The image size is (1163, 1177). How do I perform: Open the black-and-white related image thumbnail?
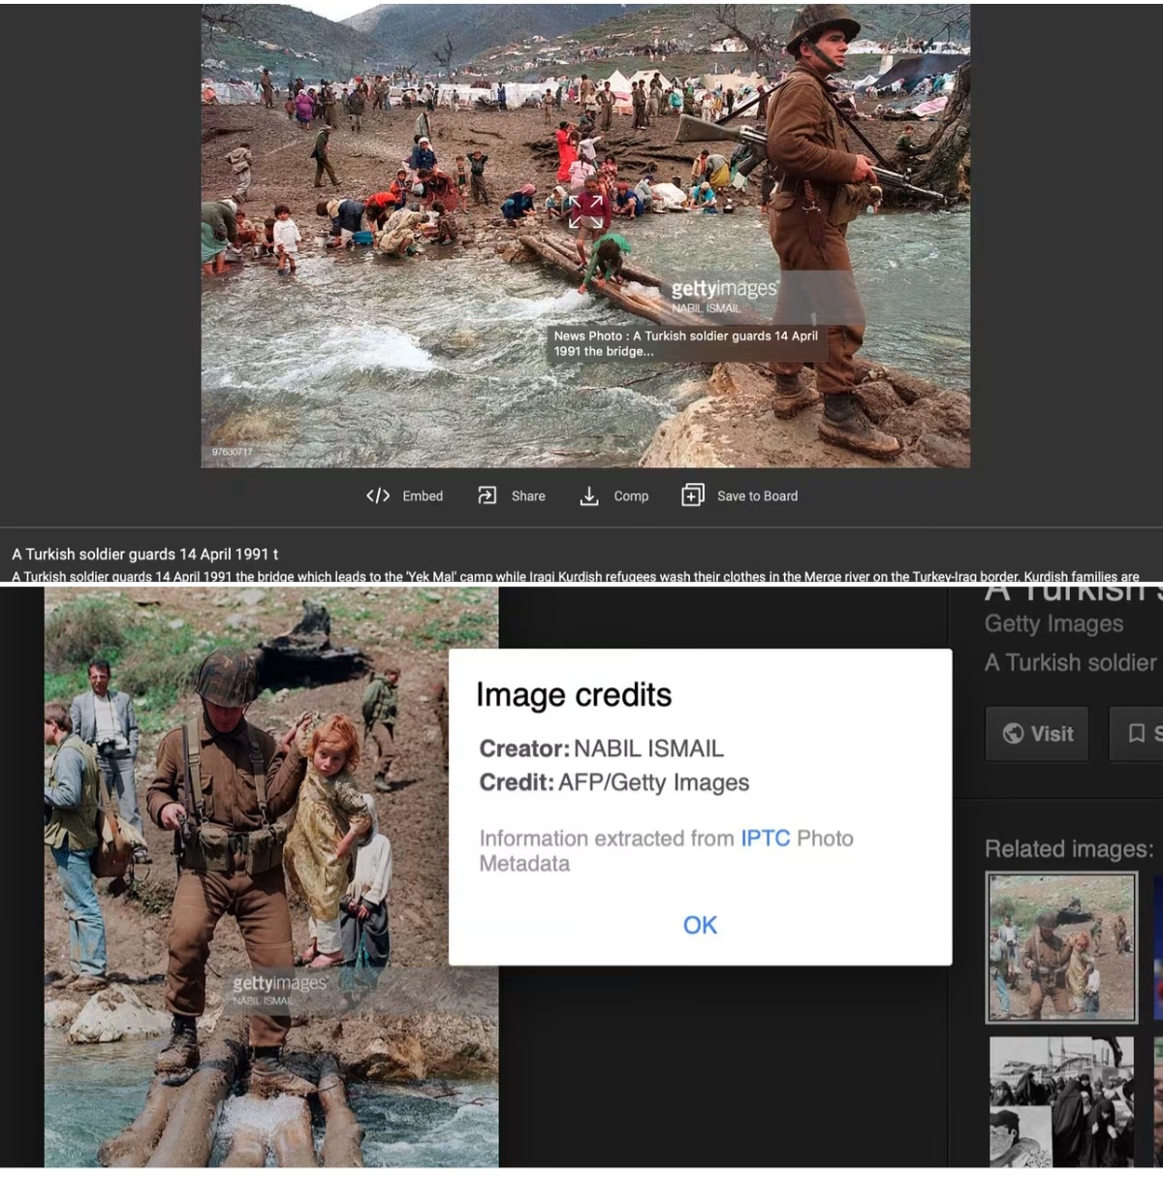click(1061, 1101)
